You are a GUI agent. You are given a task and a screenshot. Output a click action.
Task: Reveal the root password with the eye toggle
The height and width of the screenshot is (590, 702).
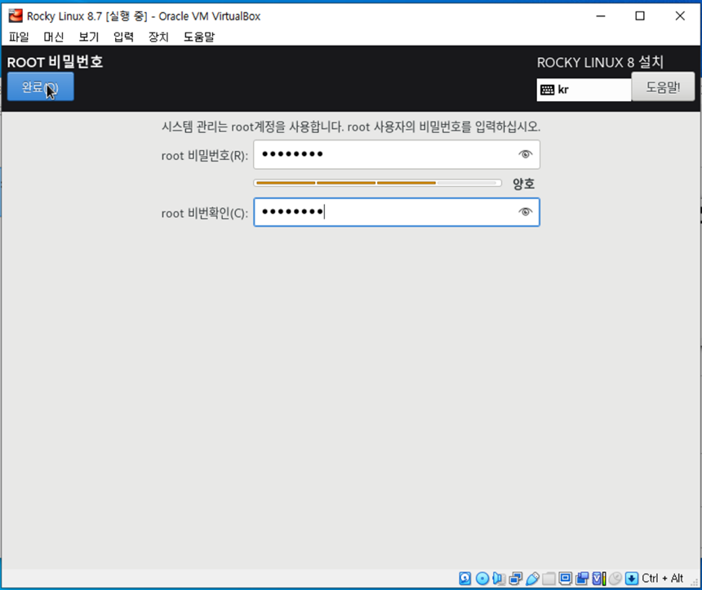coord(526,154)
